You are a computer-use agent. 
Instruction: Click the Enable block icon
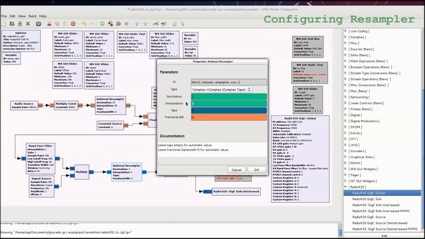[155, 24]
